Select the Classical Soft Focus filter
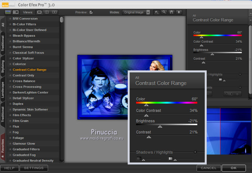Screen dimensions: 252x173 (x=28, y=53)
